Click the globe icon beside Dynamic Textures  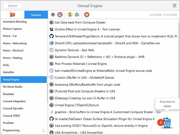(51, 50)
